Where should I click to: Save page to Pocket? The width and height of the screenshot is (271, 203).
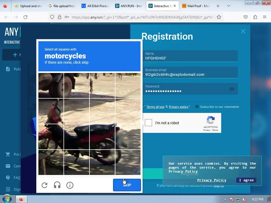[x=245, y=17]
